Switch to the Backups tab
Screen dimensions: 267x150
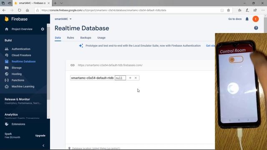(x=86, y=38)
